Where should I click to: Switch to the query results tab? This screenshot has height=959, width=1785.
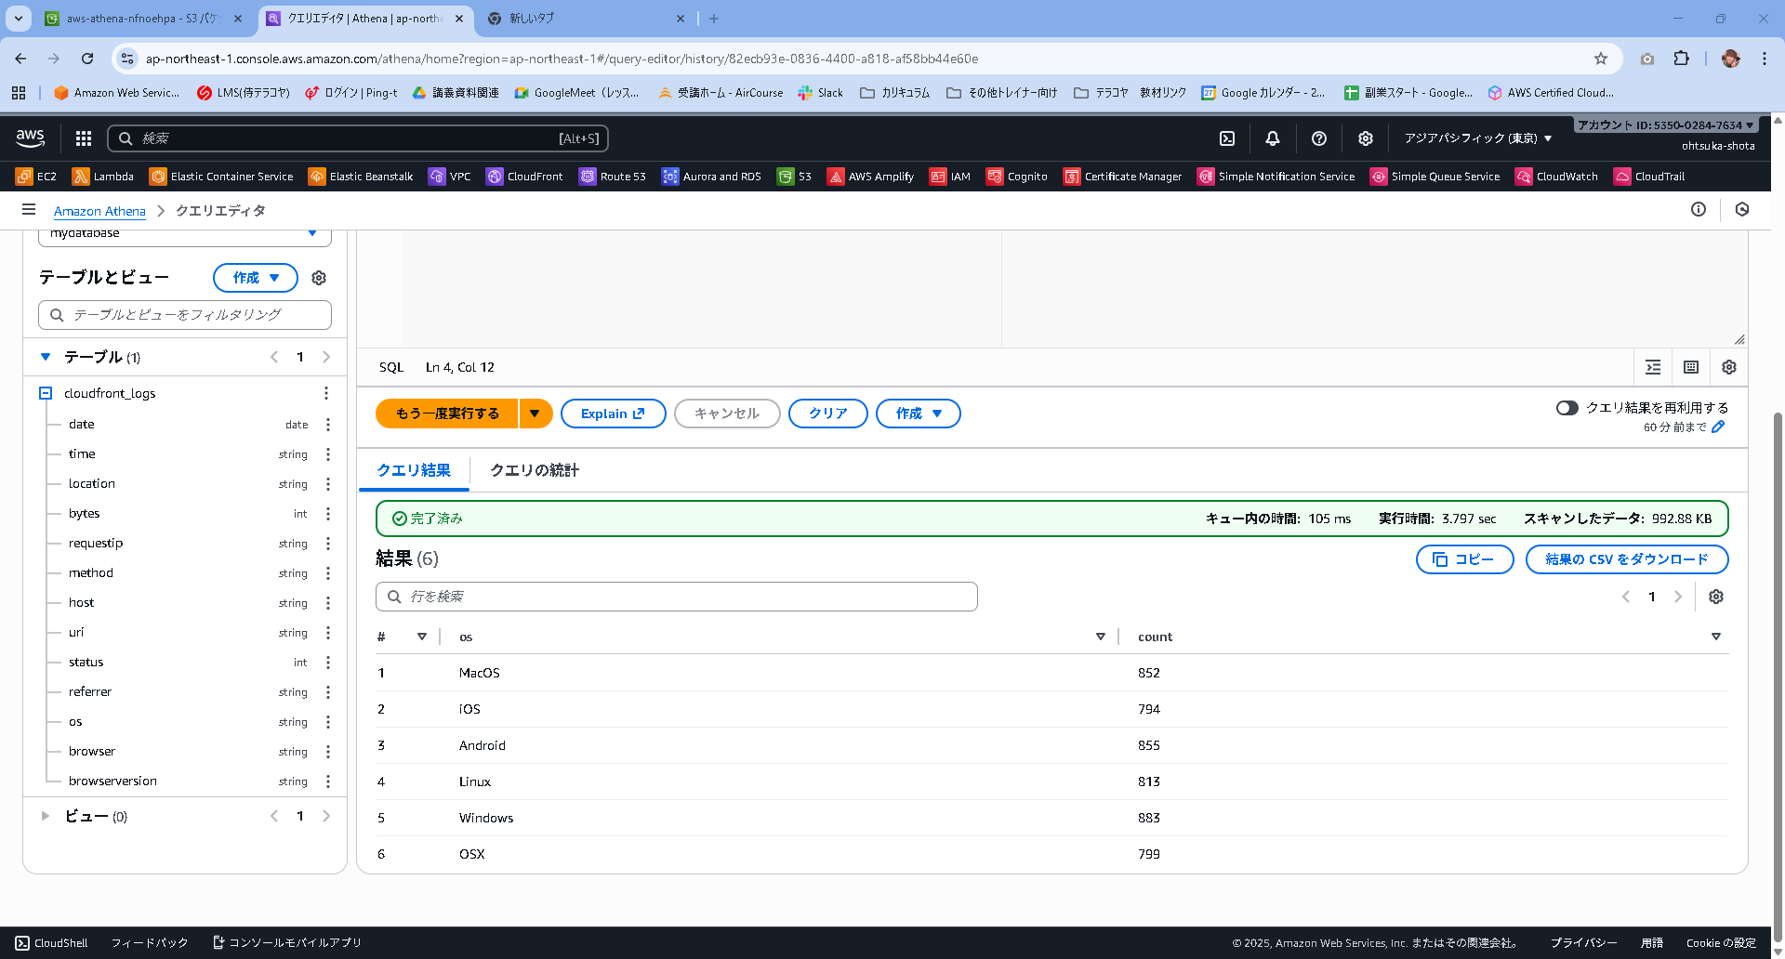[414, 470]
